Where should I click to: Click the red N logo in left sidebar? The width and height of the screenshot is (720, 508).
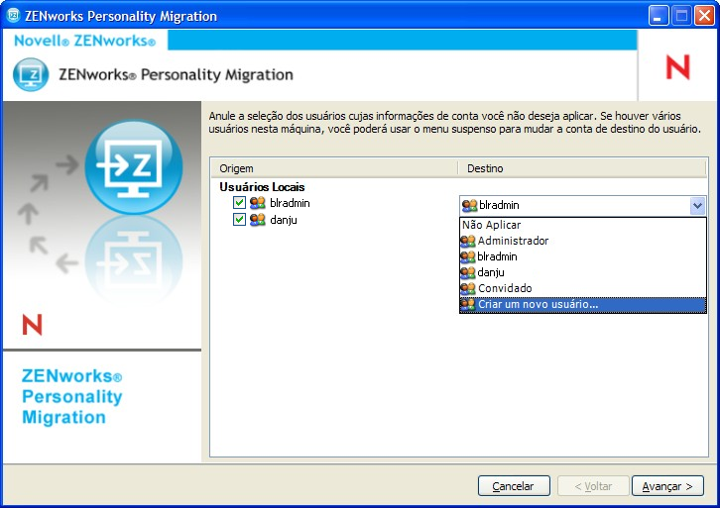[x=32, y=325]
